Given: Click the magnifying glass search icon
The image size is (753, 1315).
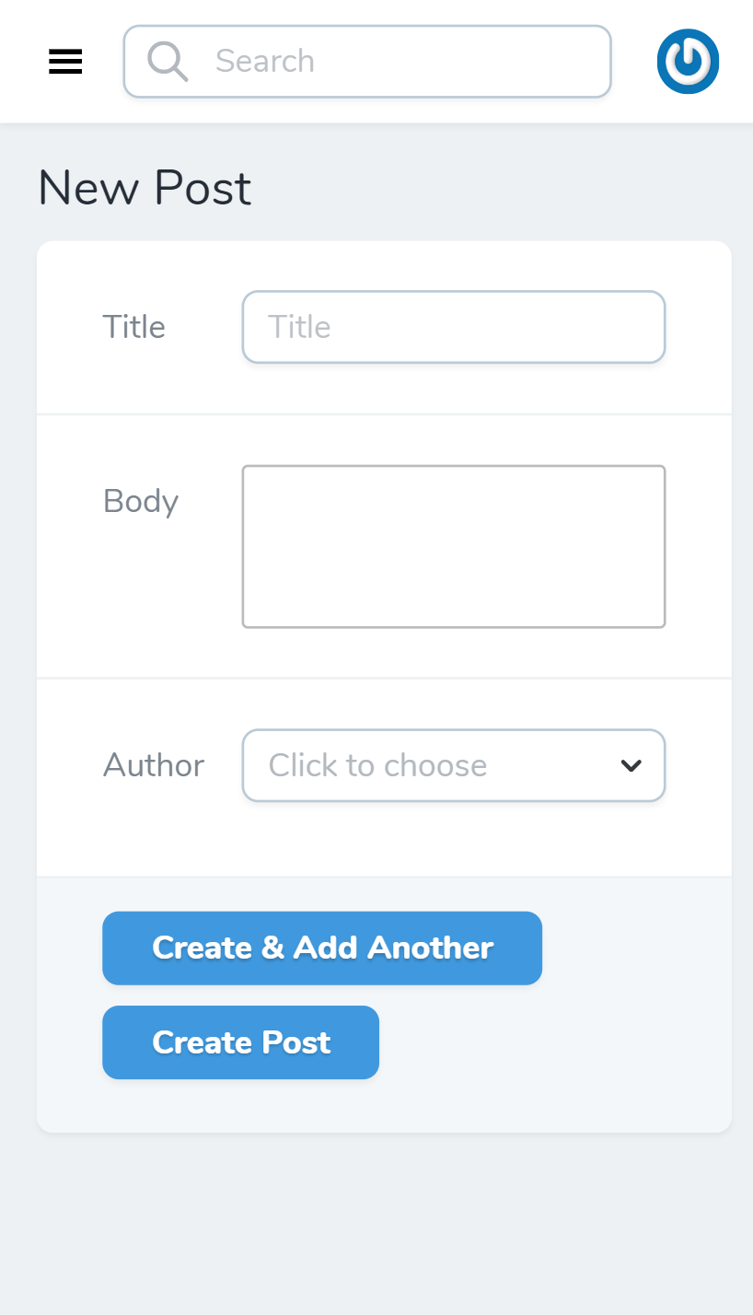Looking at the screenshot, I should click(x=168, y=61).
